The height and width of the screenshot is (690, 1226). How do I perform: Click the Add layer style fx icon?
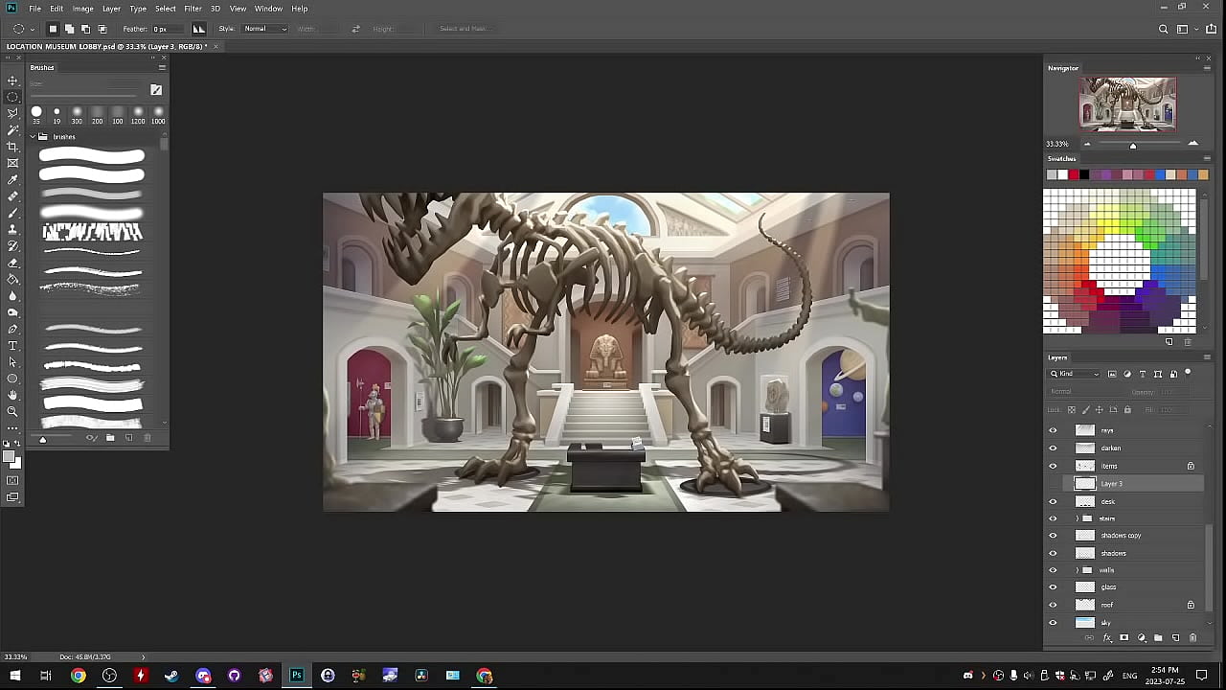(x=1107, y=637)
